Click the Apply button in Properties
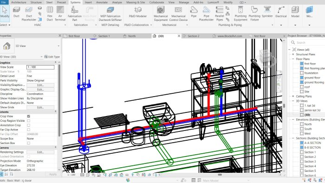 pyautogui.click(x=53, y=174)
